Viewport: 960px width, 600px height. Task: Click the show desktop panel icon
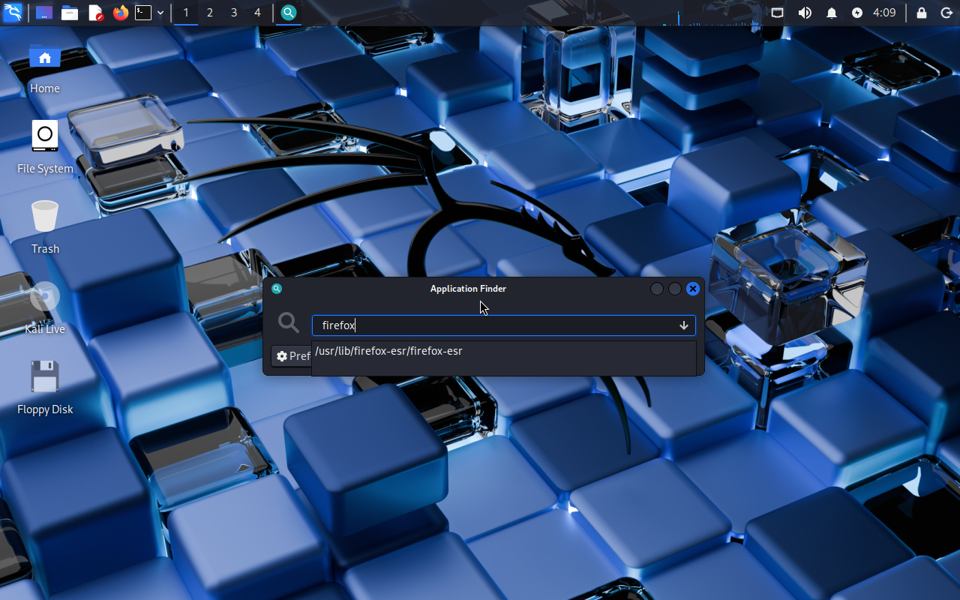coord(44,13)
